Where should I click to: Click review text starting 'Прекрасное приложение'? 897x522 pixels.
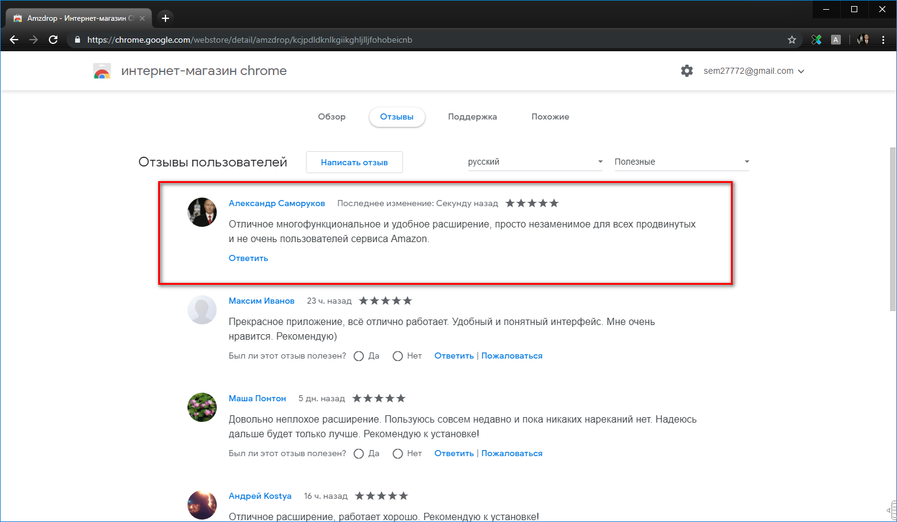pyautogui.click(x=441, y=329)
